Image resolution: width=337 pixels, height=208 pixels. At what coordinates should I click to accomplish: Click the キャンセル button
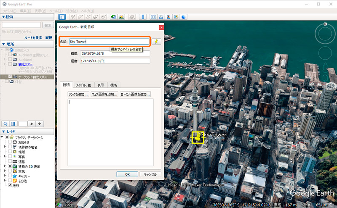coord(150,174)
